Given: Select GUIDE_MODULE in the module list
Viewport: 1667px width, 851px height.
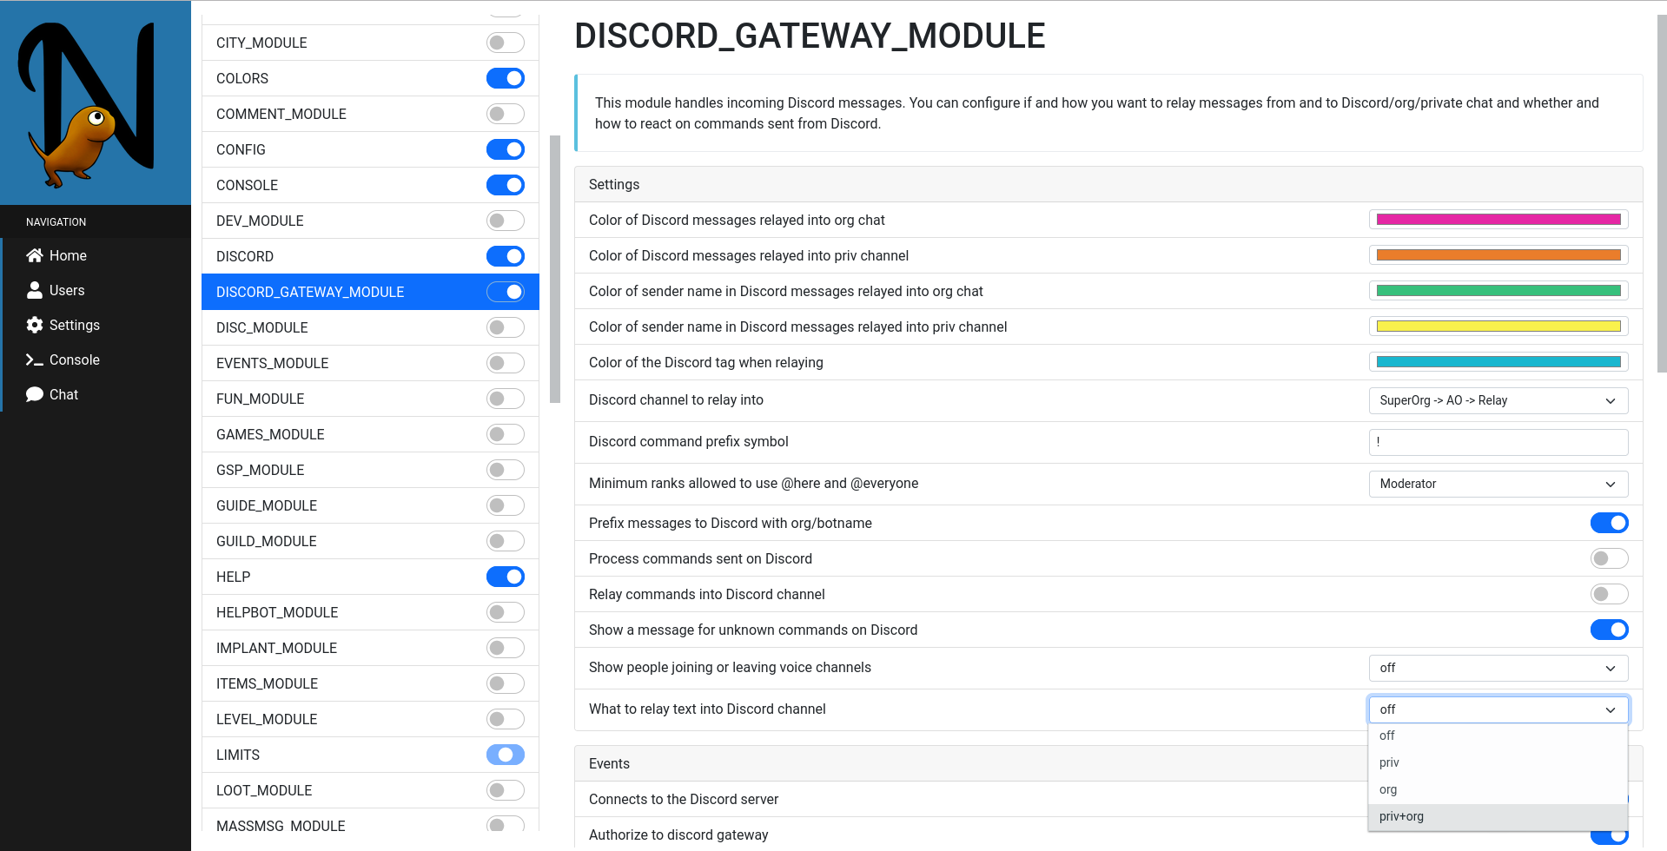Looking at the screenshot, I should [x=370, y=505].
